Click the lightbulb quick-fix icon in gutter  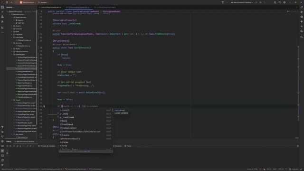[44, 106]
